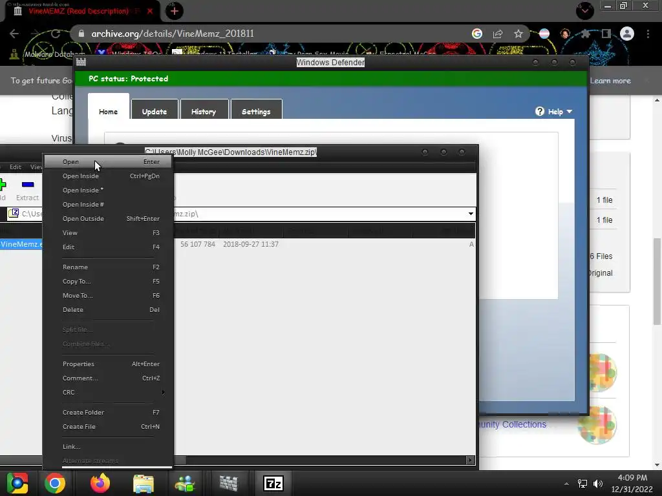Choose Create File menu entry
662x496 pixels.
point(108,427)
